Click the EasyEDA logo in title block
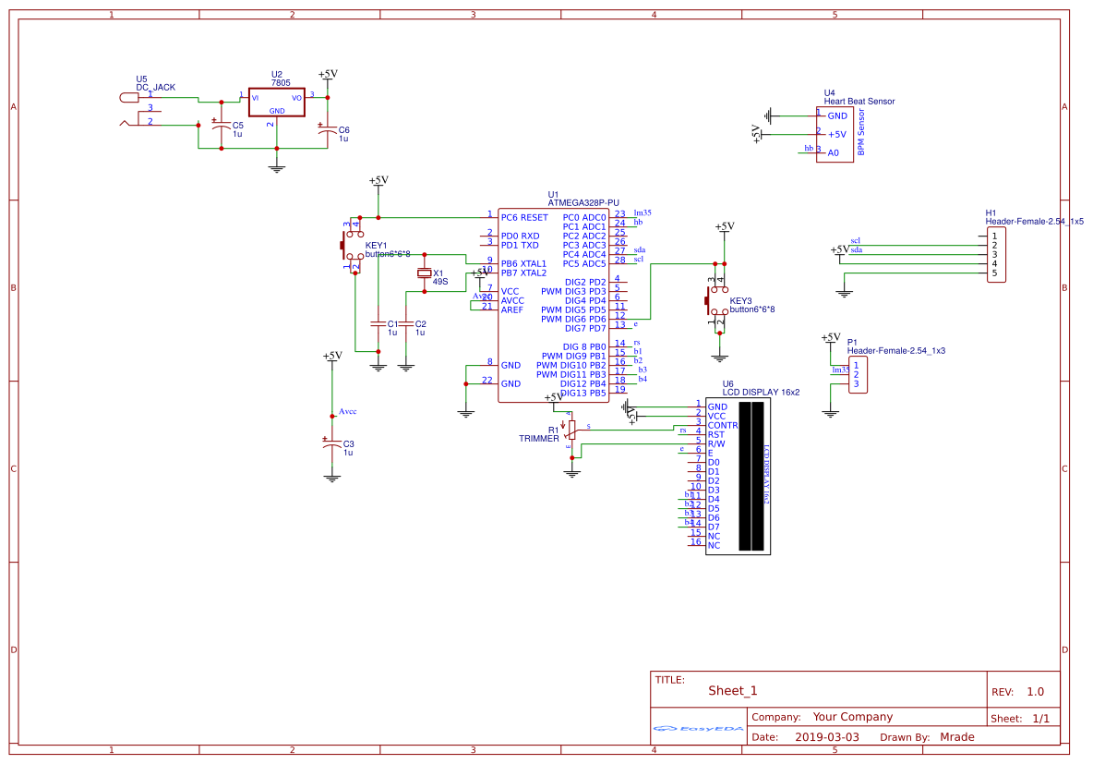1093x764 pixels. click(x=699, y=729)
